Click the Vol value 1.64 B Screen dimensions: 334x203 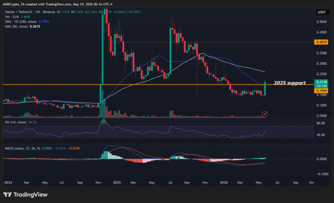pos(25,17)
